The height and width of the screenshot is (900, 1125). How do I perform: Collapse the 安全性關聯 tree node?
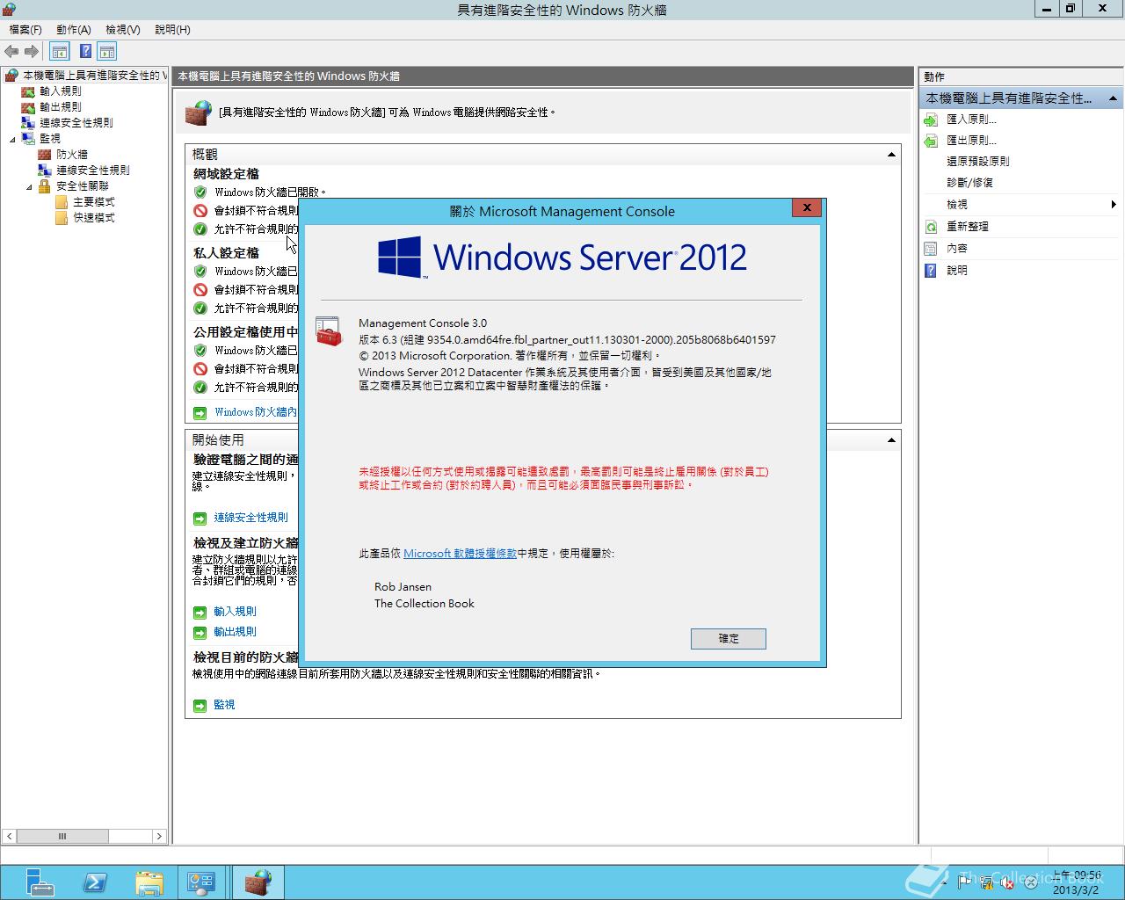tap(29, 186)
